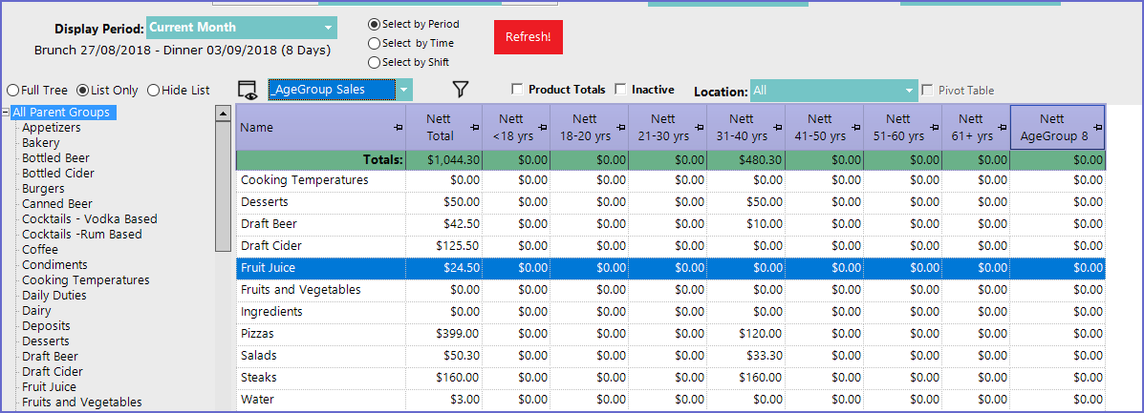Image resolution: width=1144 pixels, height=413 pixels.
Task: Enable the Product Totals checkbox
Action: (x=517, y=90)
